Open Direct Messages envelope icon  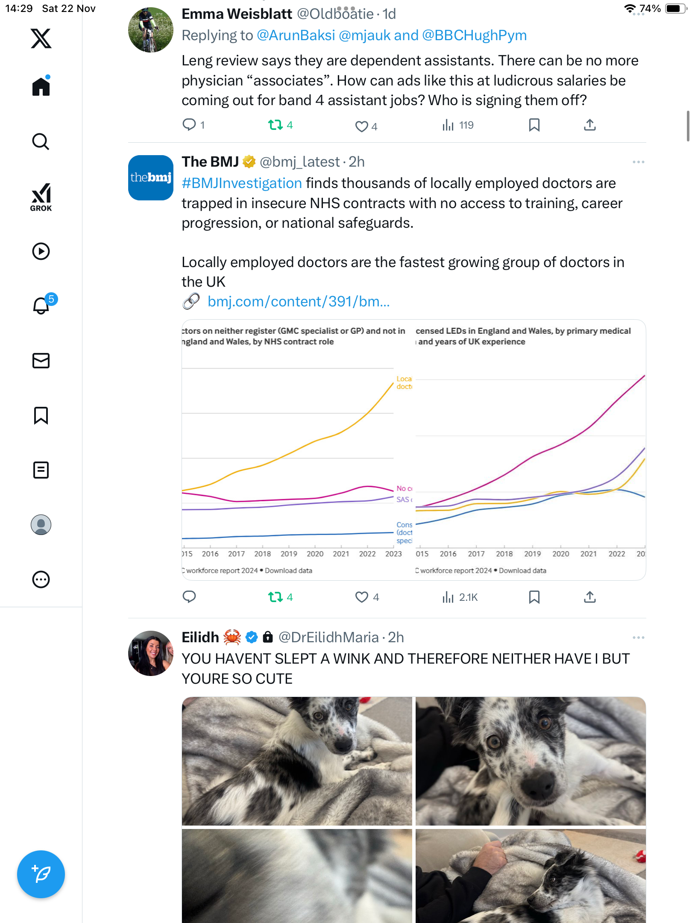tap(41, 361)
